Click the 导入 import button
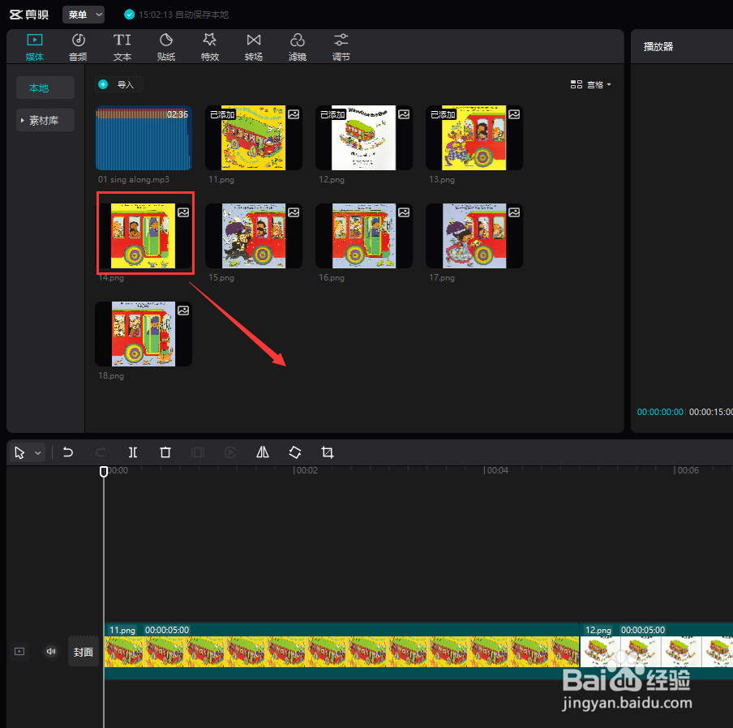Screen dimensions: 733x728 pyautogui.click(x=119, y=84)
